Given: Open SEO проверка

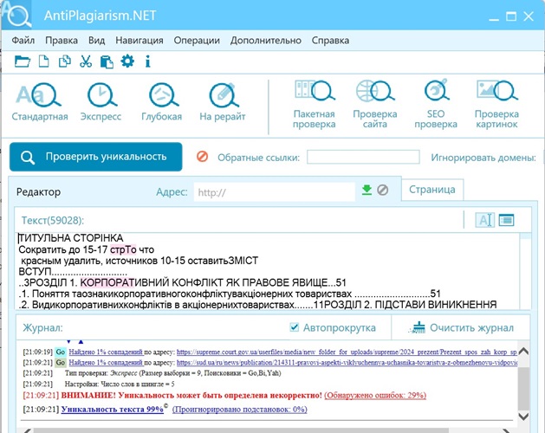Looking at the screenshot, I should [x=436, y=104].
